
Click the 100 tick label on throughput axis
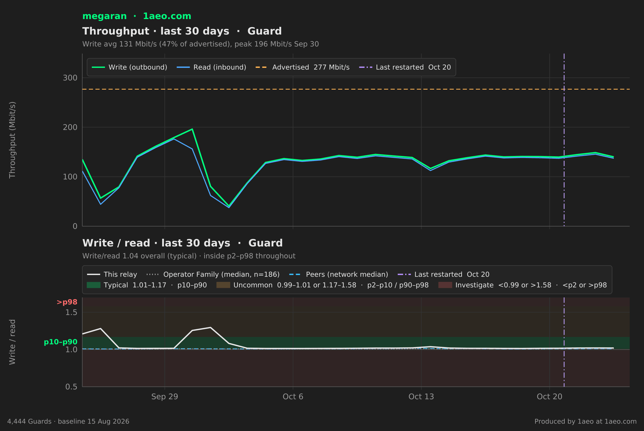point(70,177)
